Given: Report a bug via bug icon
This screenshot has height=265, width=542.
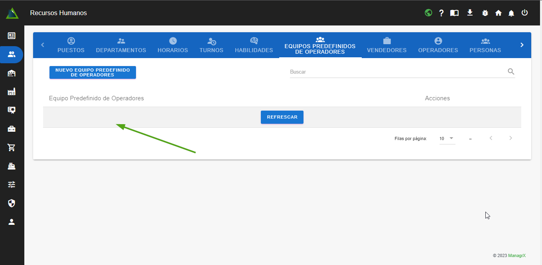Looking at the screenshot, I should tap(485, 13).
